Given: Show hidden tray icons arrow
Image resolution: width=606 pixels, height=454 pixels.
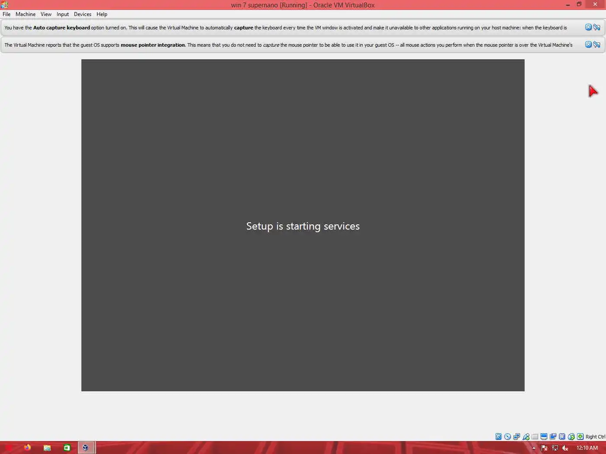Looking at the screenshot, I should pos(534,448).
